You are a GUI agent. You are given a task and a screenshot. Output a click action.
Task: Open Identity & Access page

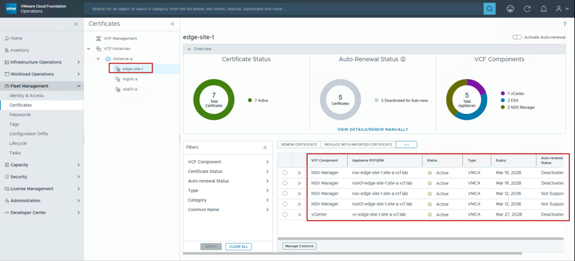[x=26, y=95]
